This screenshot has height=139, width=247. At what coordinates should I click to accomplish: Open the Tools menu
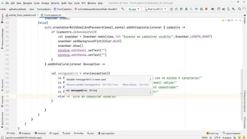77,3
